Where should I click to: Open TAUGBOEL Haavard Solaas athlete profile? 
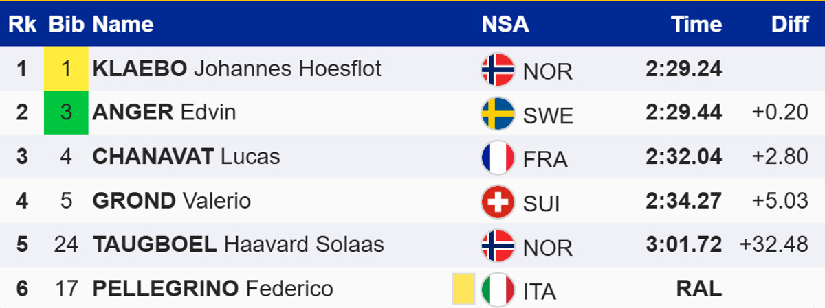point(238,245)
